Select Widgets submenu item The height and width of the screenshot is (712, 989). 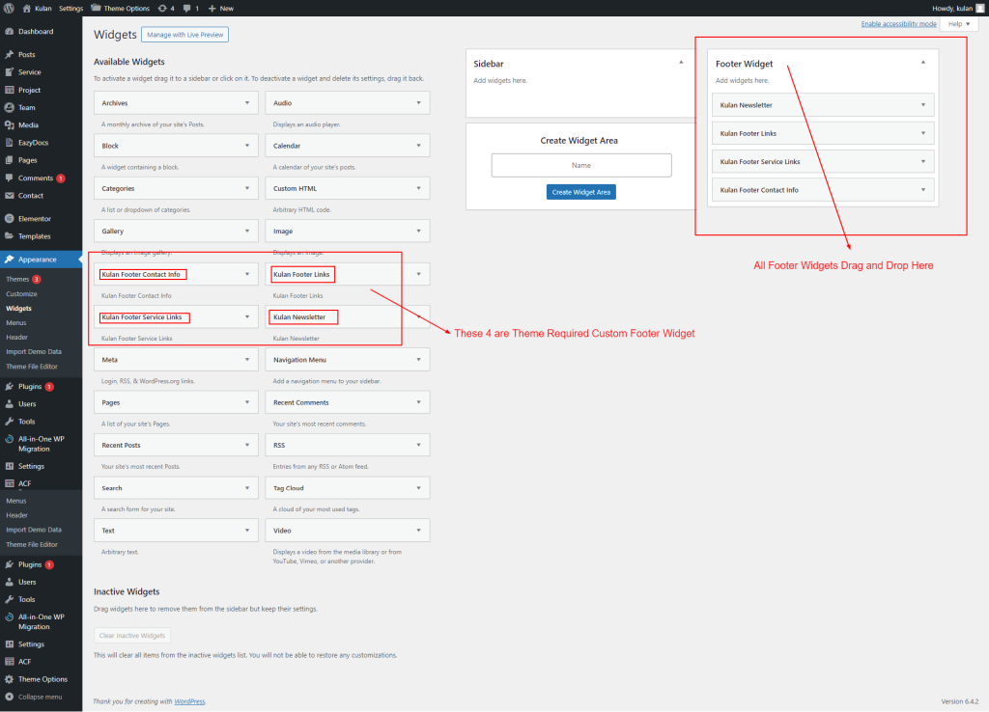pos(18,309)
